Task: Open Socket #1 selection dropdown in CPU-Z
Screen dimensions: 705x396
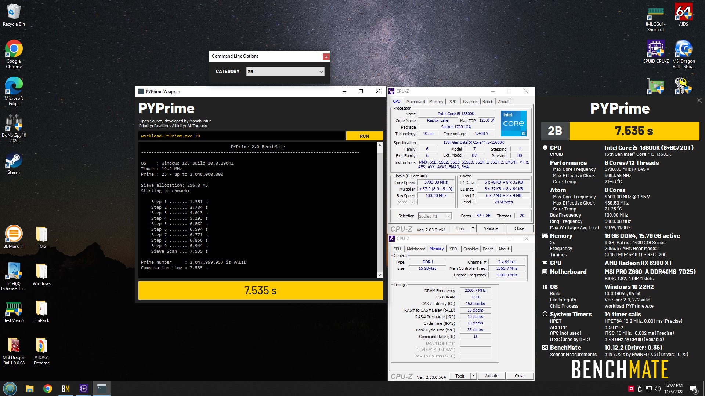Action: click(435, 216)
